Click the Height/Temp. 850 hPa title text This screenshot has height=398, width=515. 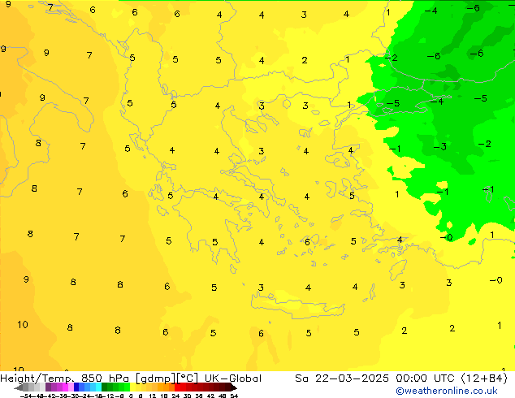click(x=64, y=379)
